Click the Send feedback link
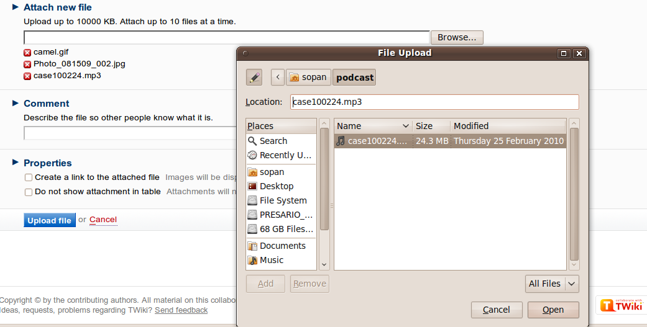This screenshot has width=647, height=327. (x=181, y=310)
